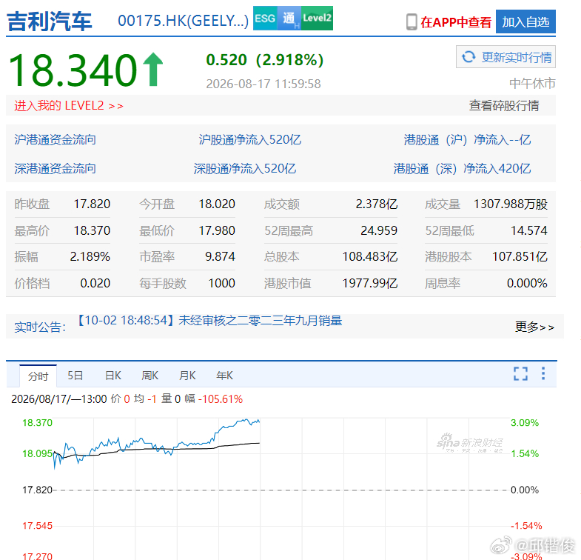Viewport: 581px width, 560px height.
Task: Click 周息率 value 0.000%
Action: pos(527,284)
